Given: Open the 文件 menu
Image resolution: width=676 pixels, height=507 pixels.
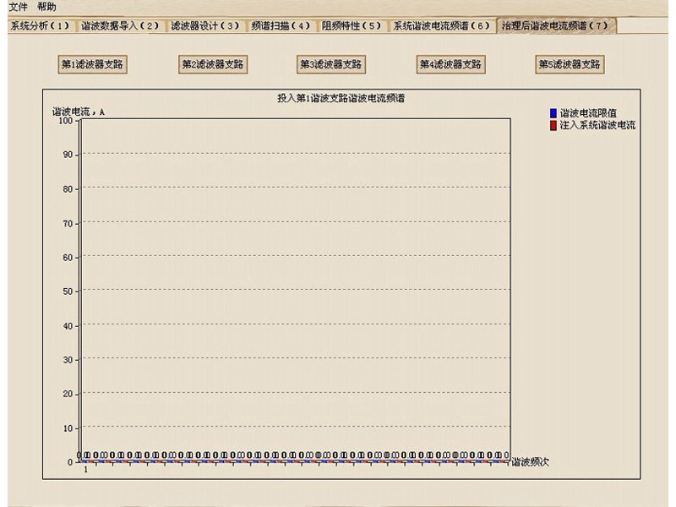Looking at the screenshot, I should (18, 7).
